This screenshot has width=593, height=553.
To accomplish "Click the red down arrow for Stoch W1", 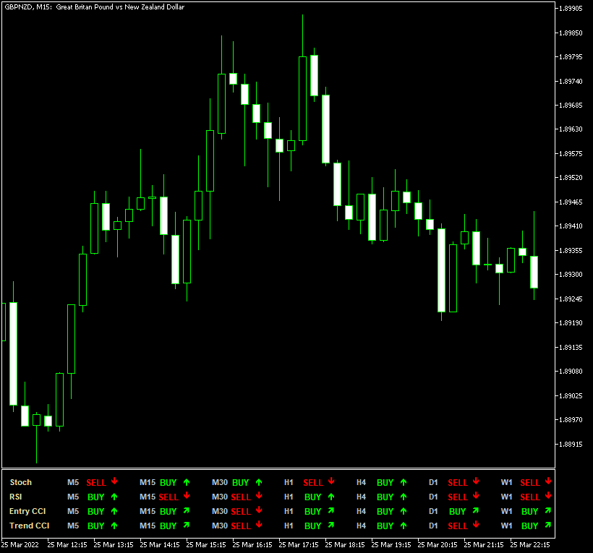I will 548,481.
